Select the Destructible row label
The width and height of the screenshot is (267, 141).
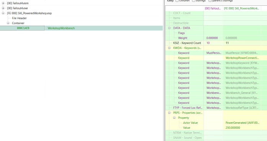tap(181, 23)
